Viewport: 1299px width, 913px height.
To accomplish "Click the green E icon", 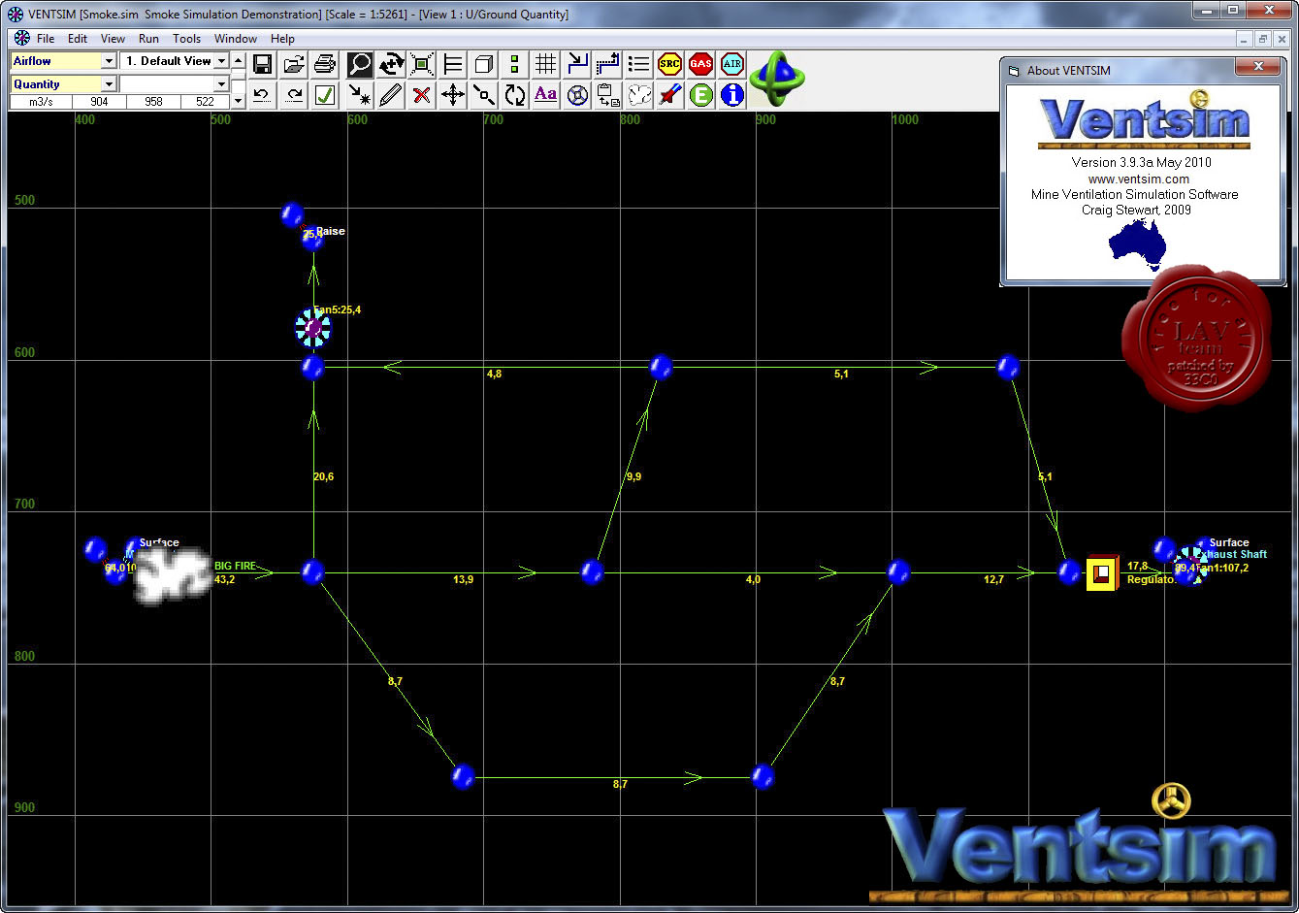I will click(700, 95).
